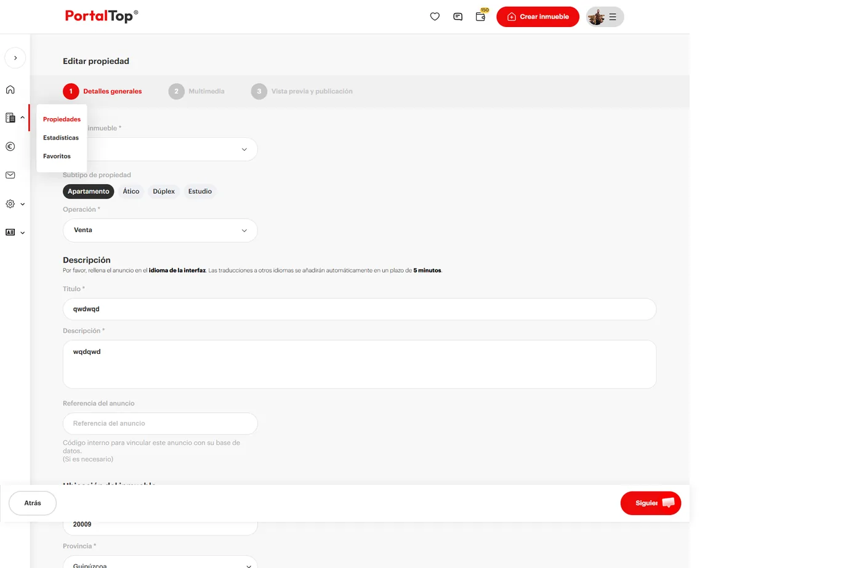
Task: Select the Ático subtype chip
Action: click(x=131, y=191)
